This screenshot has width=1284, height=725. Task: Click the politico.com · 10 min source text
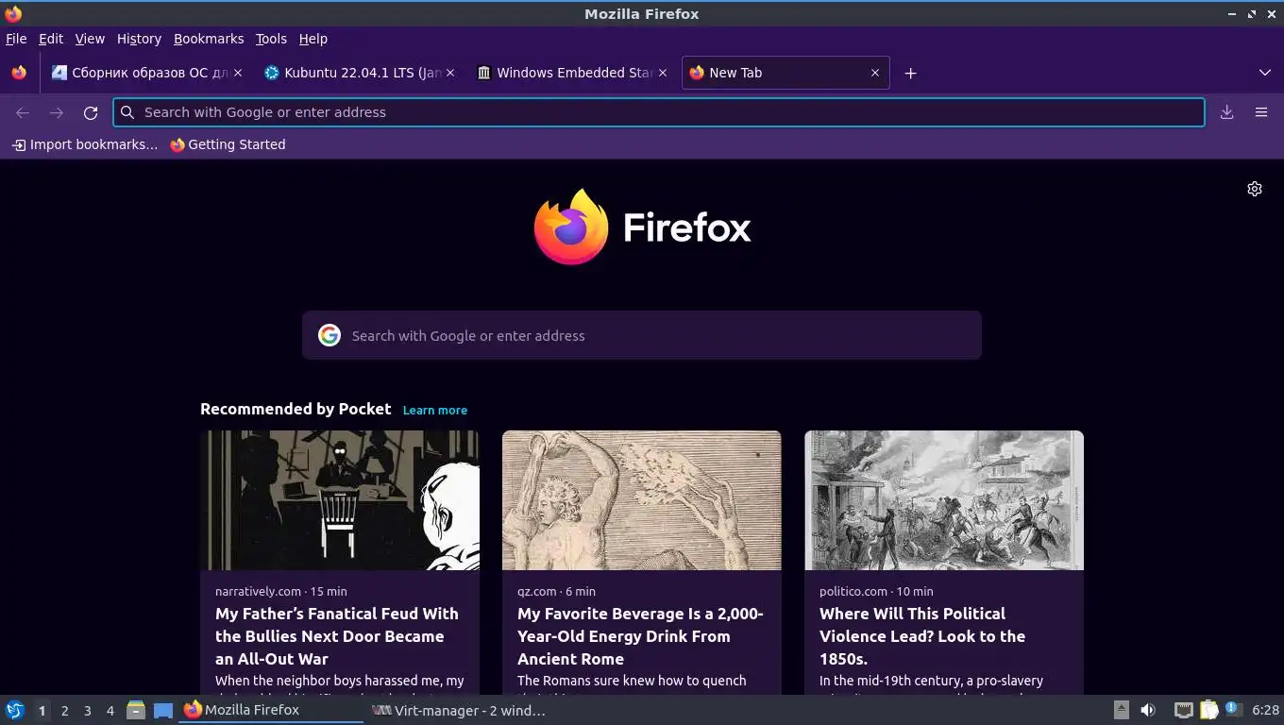tap(876, 591)
